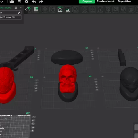Add a new plate with the plus-plate icon
The image size is (138, 138).
36,9
